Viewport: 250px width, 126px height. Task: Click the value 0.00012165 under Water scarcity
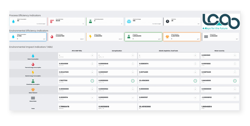(x=206, y=55)
